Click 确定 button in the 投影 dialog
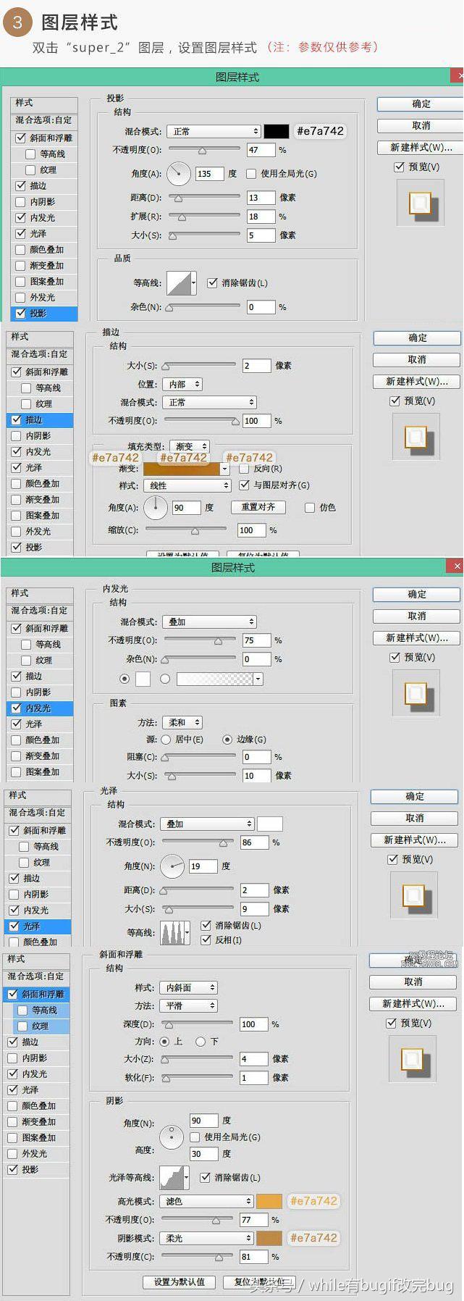 pos(421,104)
